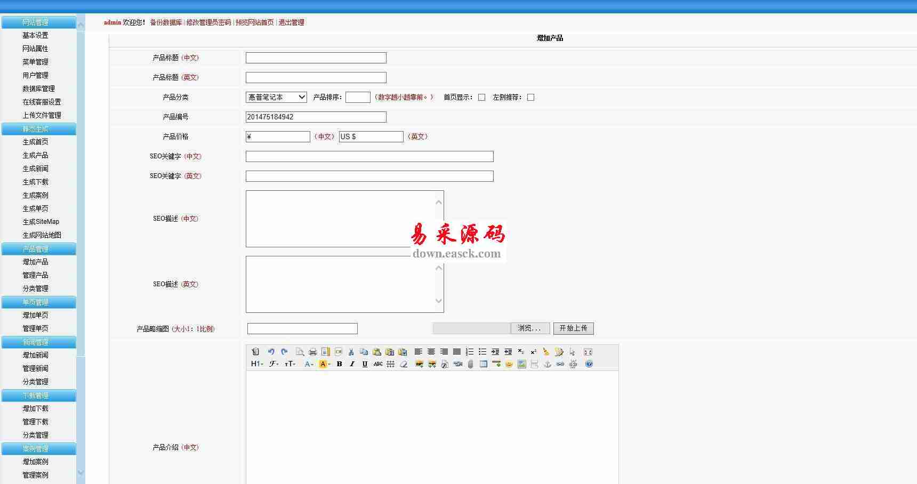Image resolution: width=917 pixels, height=484 pixels.
Task: Click 浏览... file browse button
Action: coord(529,328)
